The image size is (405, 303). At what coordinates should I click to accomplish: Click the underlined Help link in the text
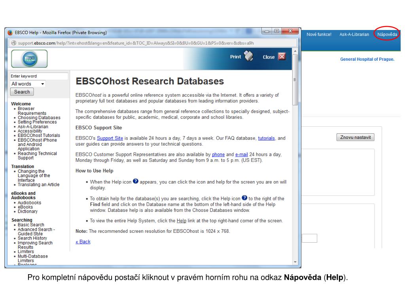[x=181, y=221]
